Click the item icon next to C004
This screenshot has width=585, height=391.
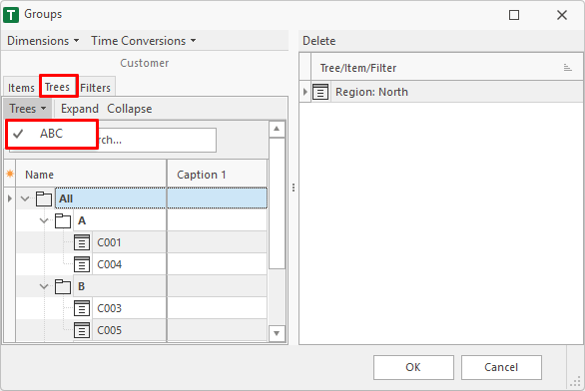(x=82, y=264)
